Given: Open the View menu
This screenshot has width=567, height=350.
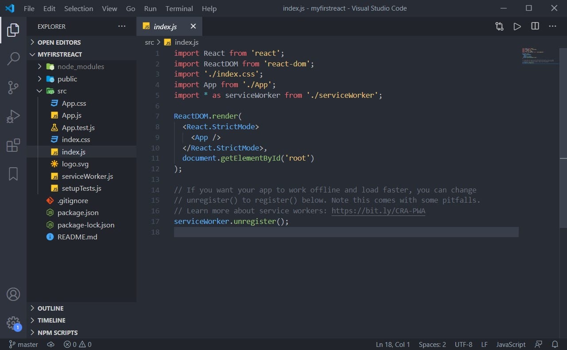Looking at the screenshot, I should (x=109, y=8).
